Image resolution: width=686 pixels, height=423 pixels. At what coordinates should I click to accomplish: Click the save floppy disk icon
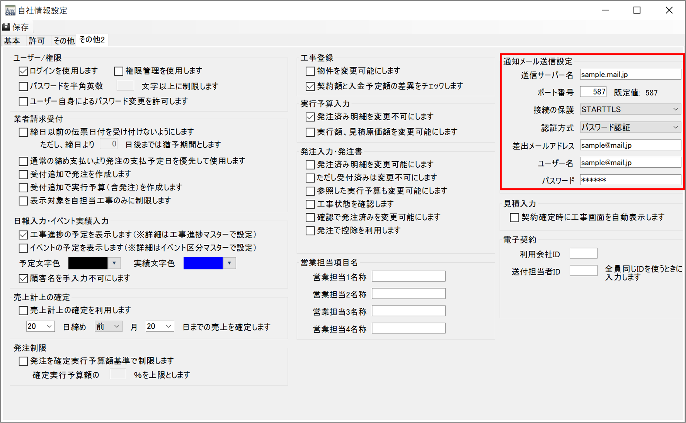coord(6,27)
